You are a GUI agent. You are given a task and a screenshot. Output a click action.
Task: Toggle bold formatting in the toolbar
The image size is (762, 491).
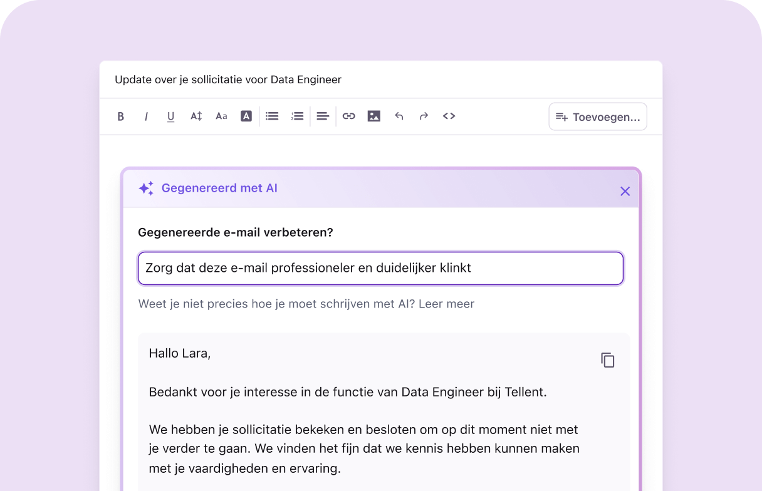121,116
